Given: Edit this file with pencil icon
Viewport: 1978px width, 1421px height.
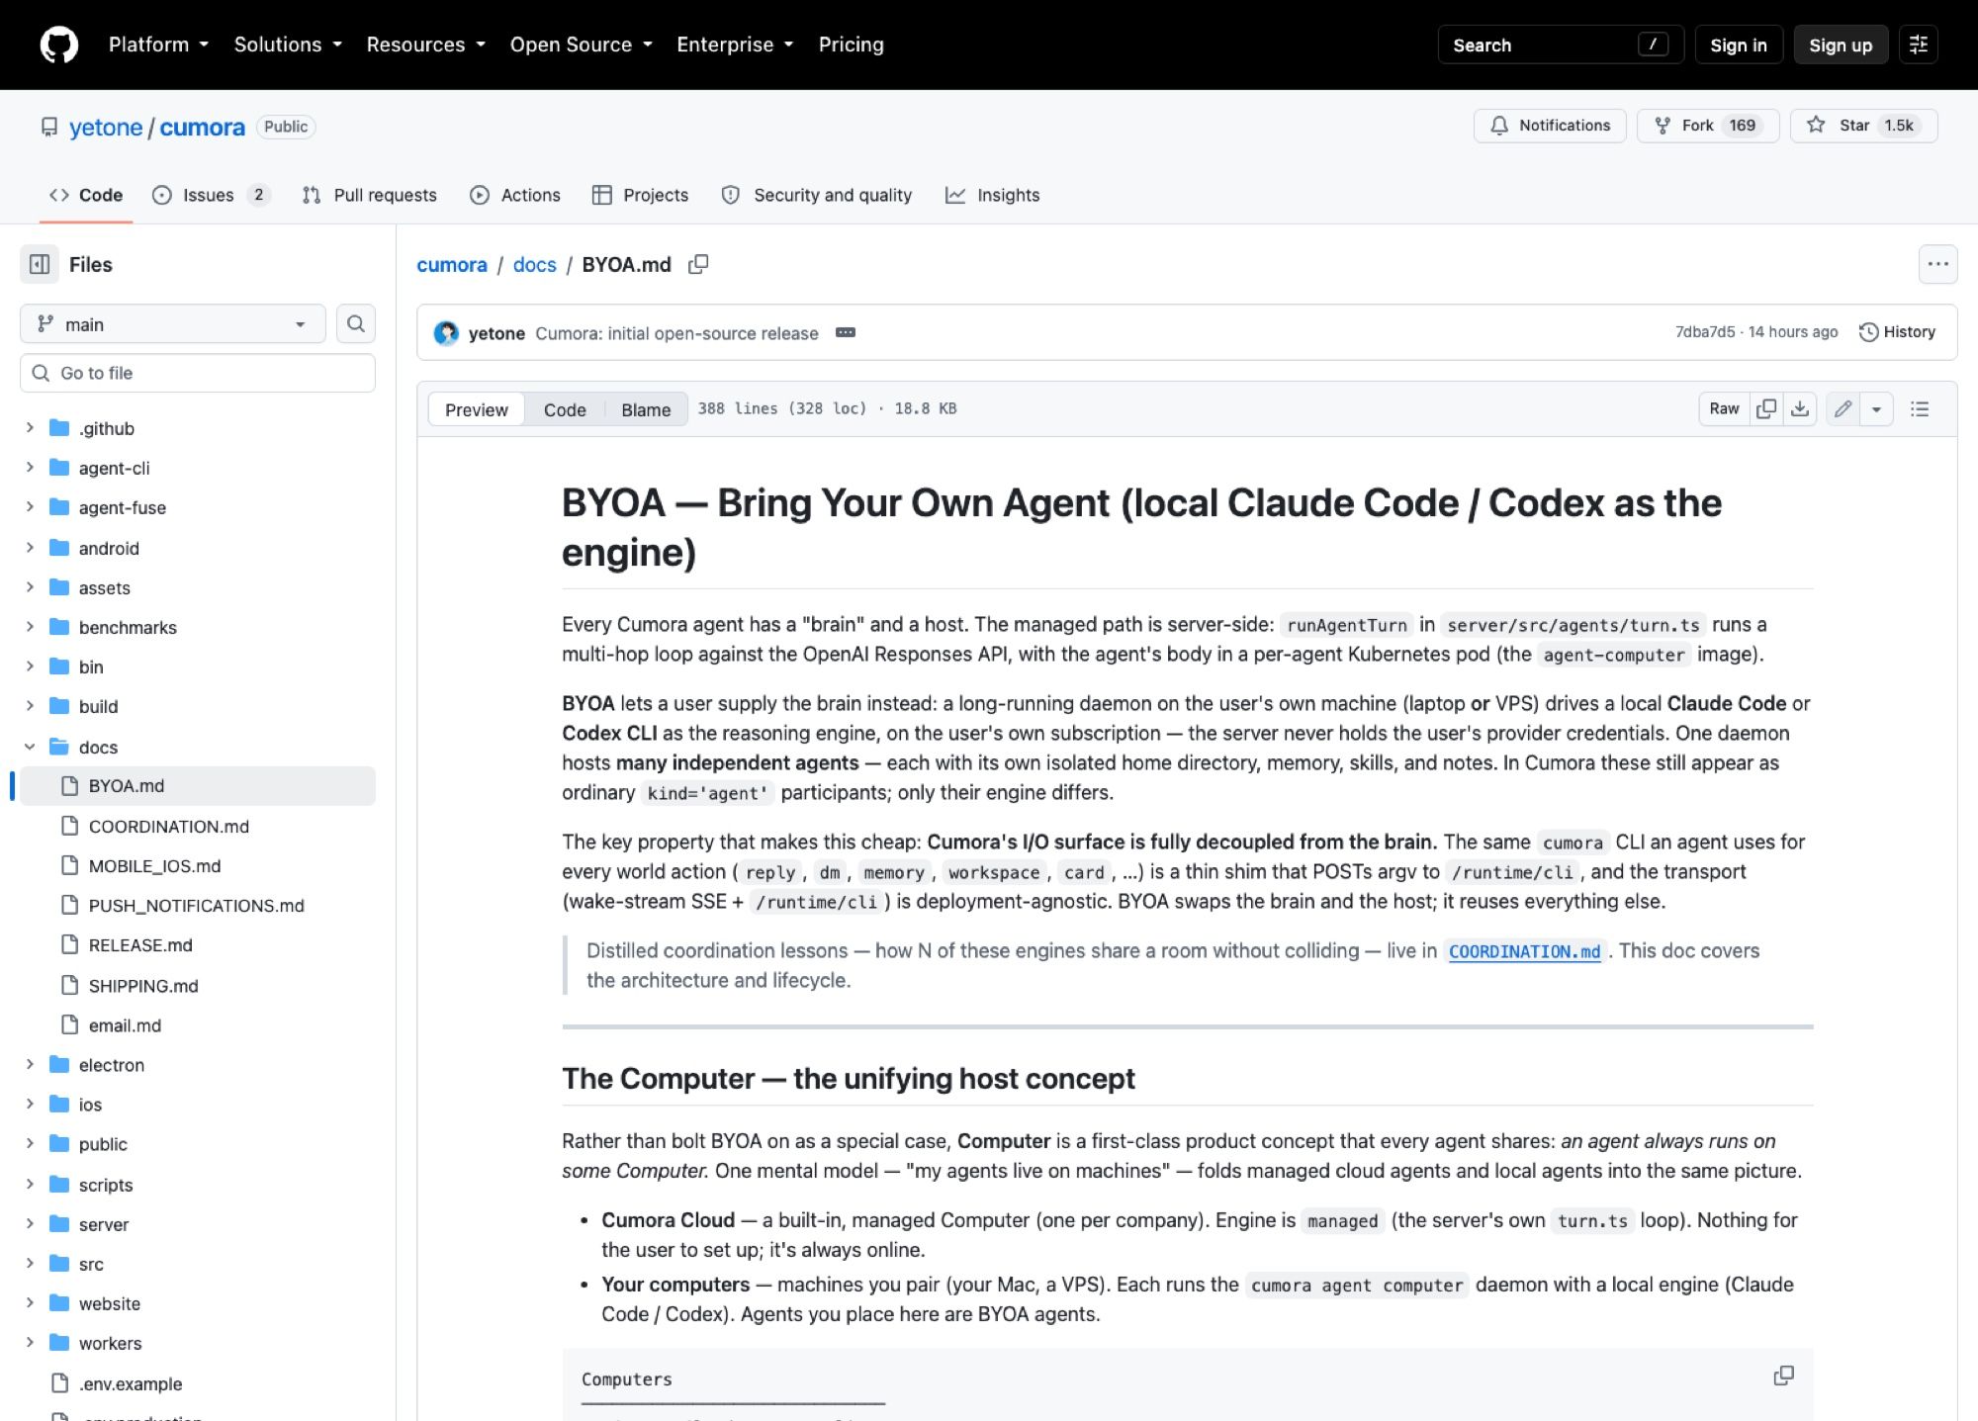Looking at the screenshot, I should 1843,408.
